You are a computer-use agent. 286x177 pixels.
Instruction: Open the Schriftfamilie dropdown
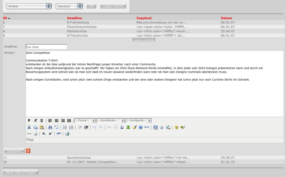[111, 120]
